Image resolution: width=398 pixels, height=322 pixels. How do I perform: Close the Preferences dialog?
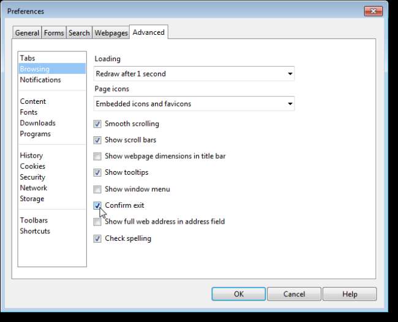click(x=374, y=11)
